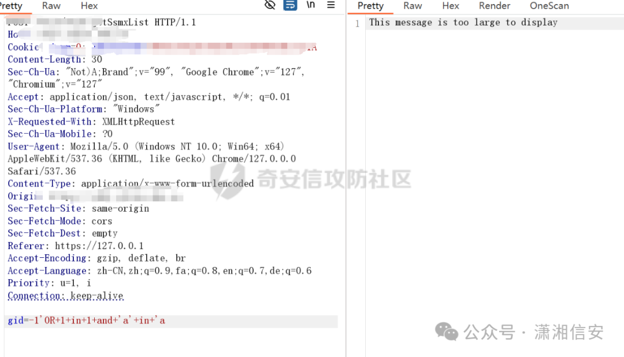Click the Content-Length: 30 header line
Image resolution: width=624 pixels, height=357 pixels.
click(55, 59)
